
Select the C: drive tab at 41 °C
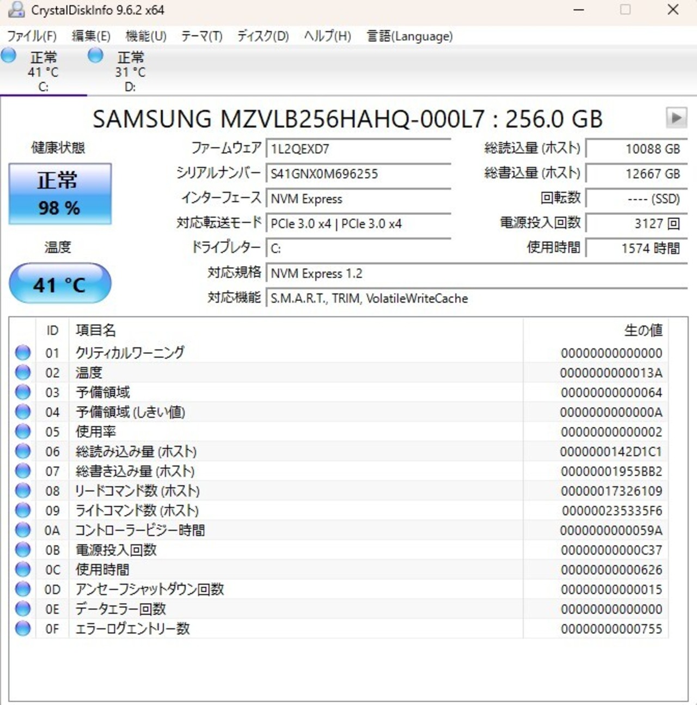click(43, 71)
